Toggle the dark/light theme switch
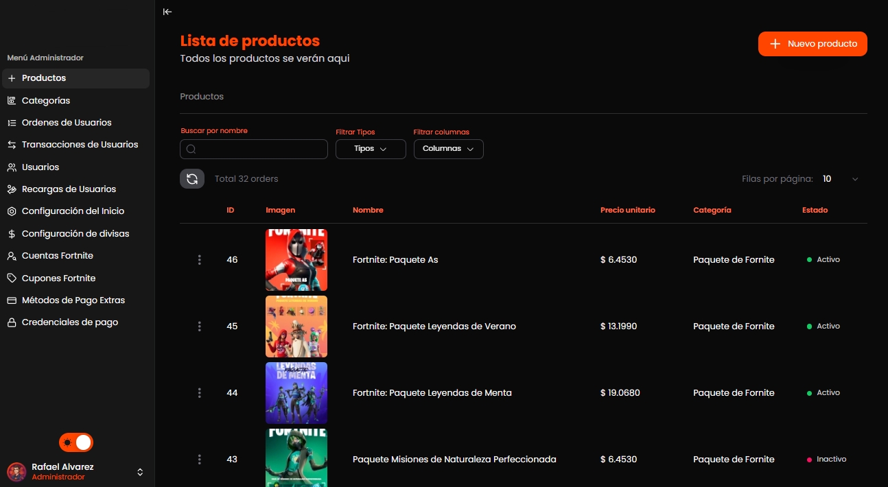The width and height of the screenshot is (888, 487). pos(76,442)
